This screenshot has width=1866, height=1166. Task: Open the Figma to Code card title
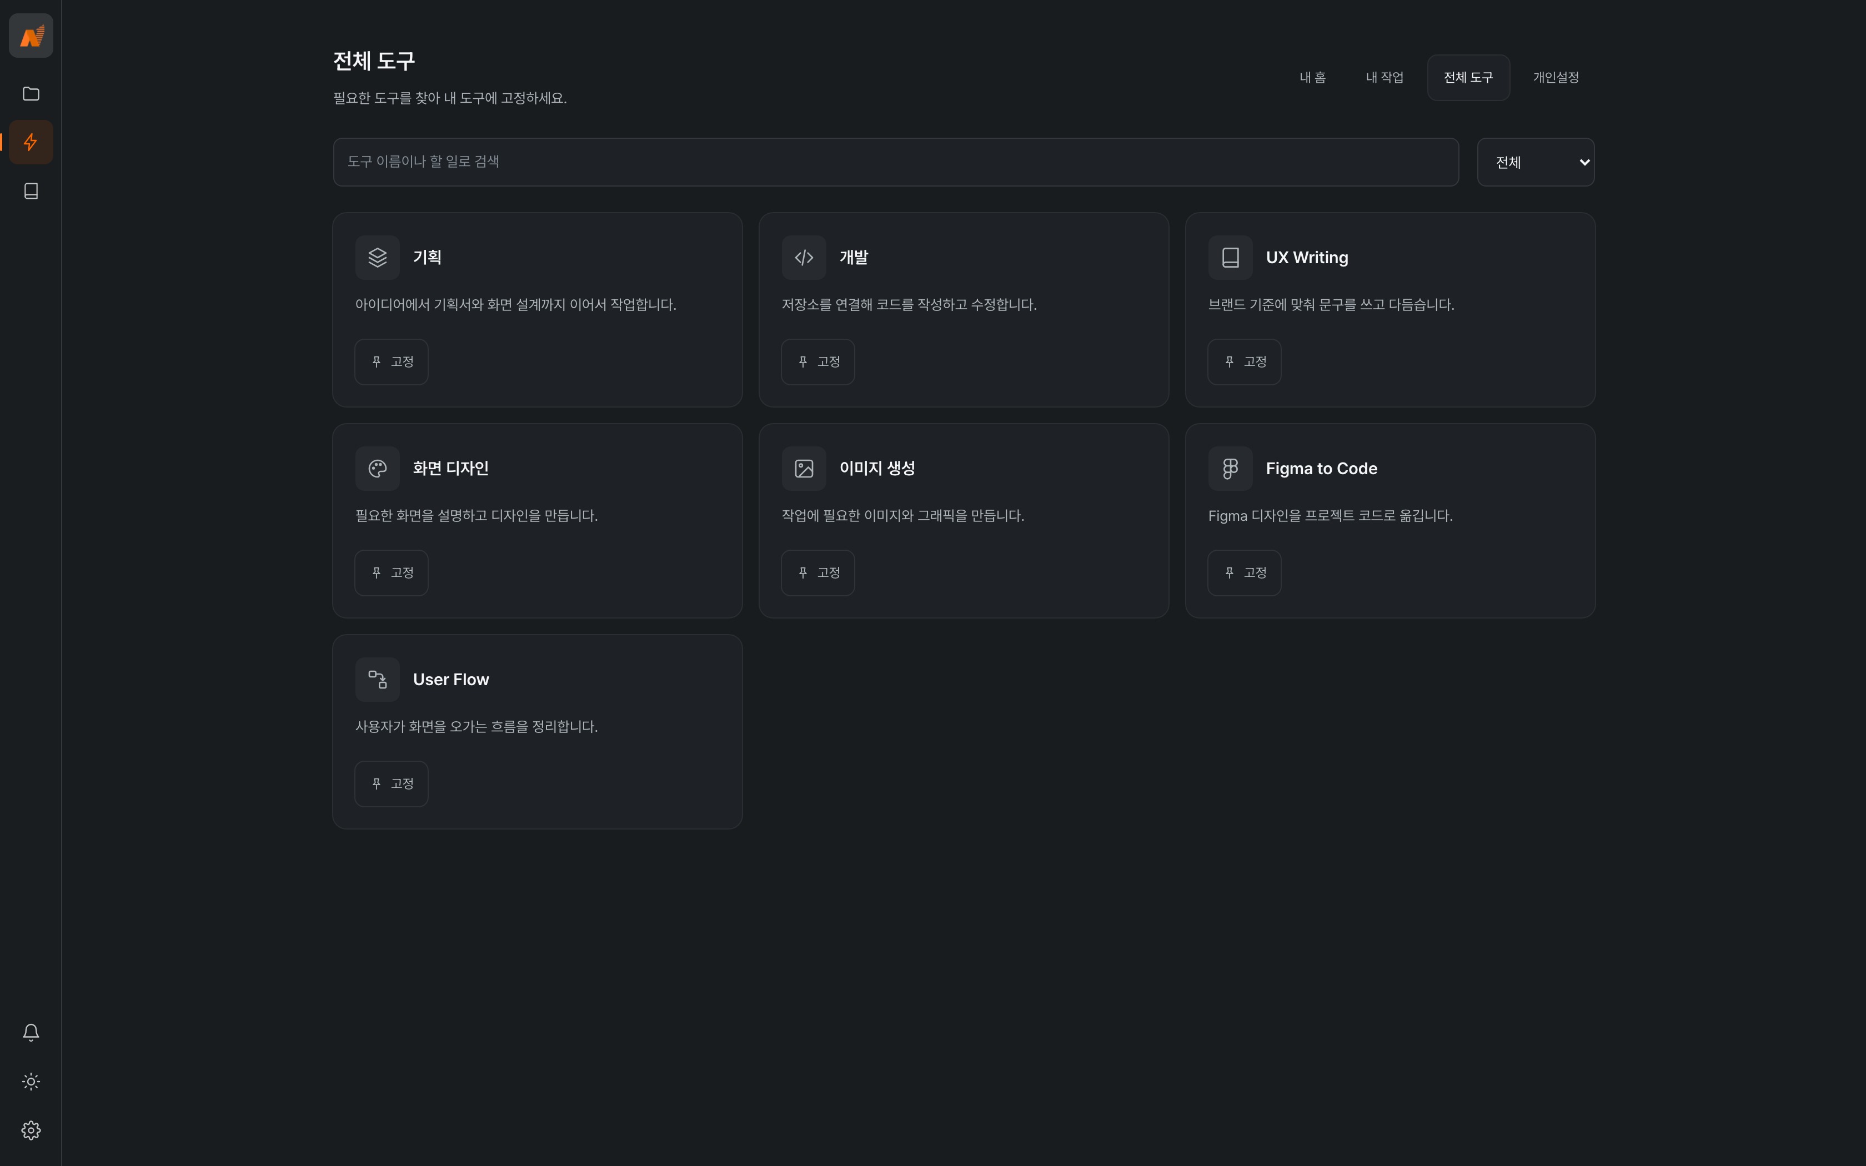[x=1321, y=468]
